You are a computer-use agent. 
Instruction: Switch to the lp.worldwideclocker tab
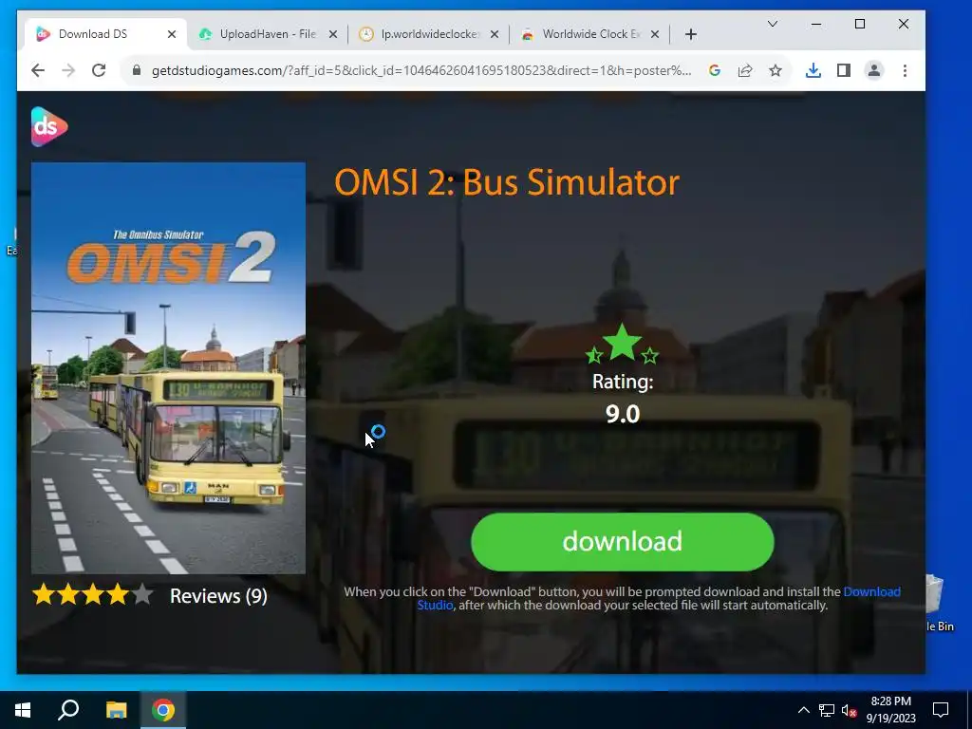(x=428, y=34)
